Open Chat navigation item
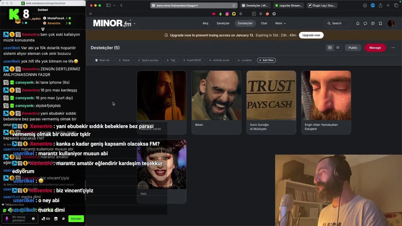The width and height of the screenshot is (402, 226). pos(264,23)
